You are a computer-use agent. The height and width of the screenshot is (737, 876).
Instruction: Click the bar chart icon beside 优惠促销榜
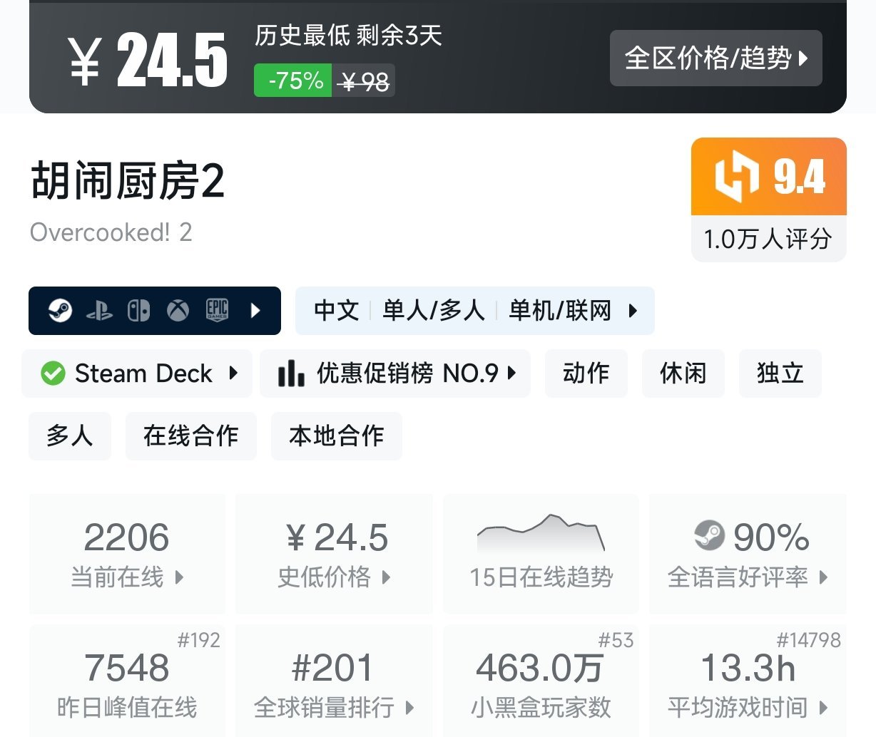[x=292, y=373]
